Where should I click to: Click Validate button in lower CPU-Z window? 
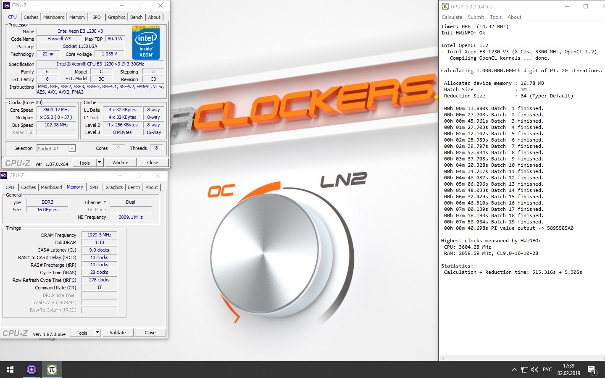tap(118, 333)
